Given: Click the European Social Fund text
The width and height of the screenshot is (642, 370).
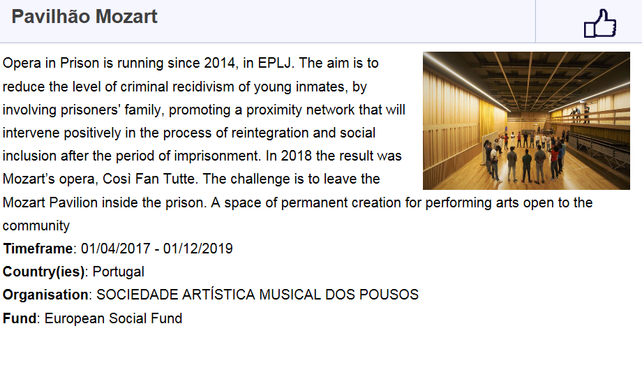Looking at the screenshot, I should tap(114, 318).
